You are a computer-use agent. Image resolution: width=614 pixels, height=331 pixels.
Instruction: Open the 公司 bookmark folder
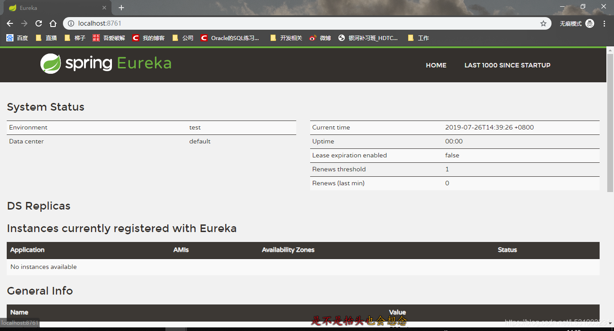[x=183, y=38]
